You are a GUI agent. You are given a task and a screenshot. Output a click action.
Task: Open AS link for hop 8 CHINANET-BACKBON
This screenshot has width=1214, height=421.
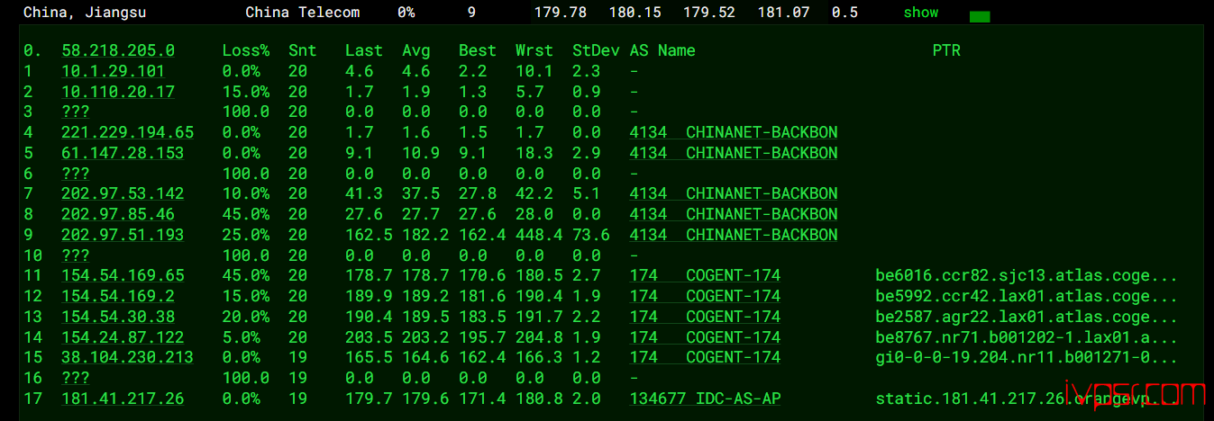(x=734, y=214)
